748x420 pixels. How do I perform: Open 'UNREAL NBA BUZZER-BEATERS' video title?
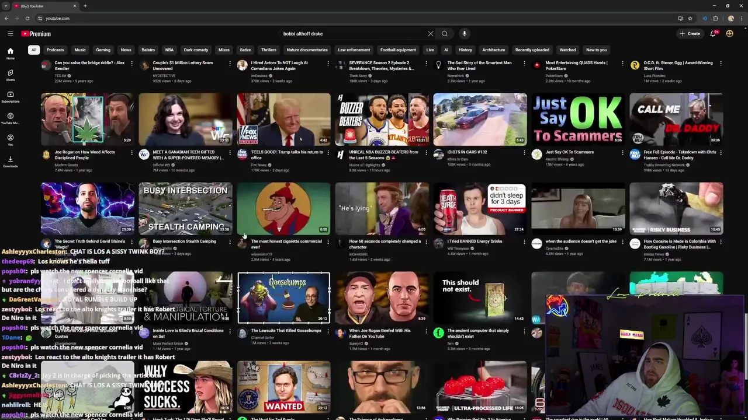384,155
